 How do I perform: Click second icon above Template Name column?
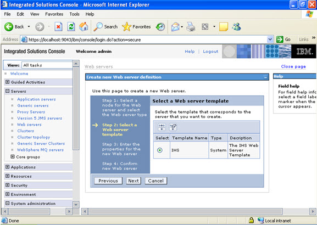click(x=173, y=127)
